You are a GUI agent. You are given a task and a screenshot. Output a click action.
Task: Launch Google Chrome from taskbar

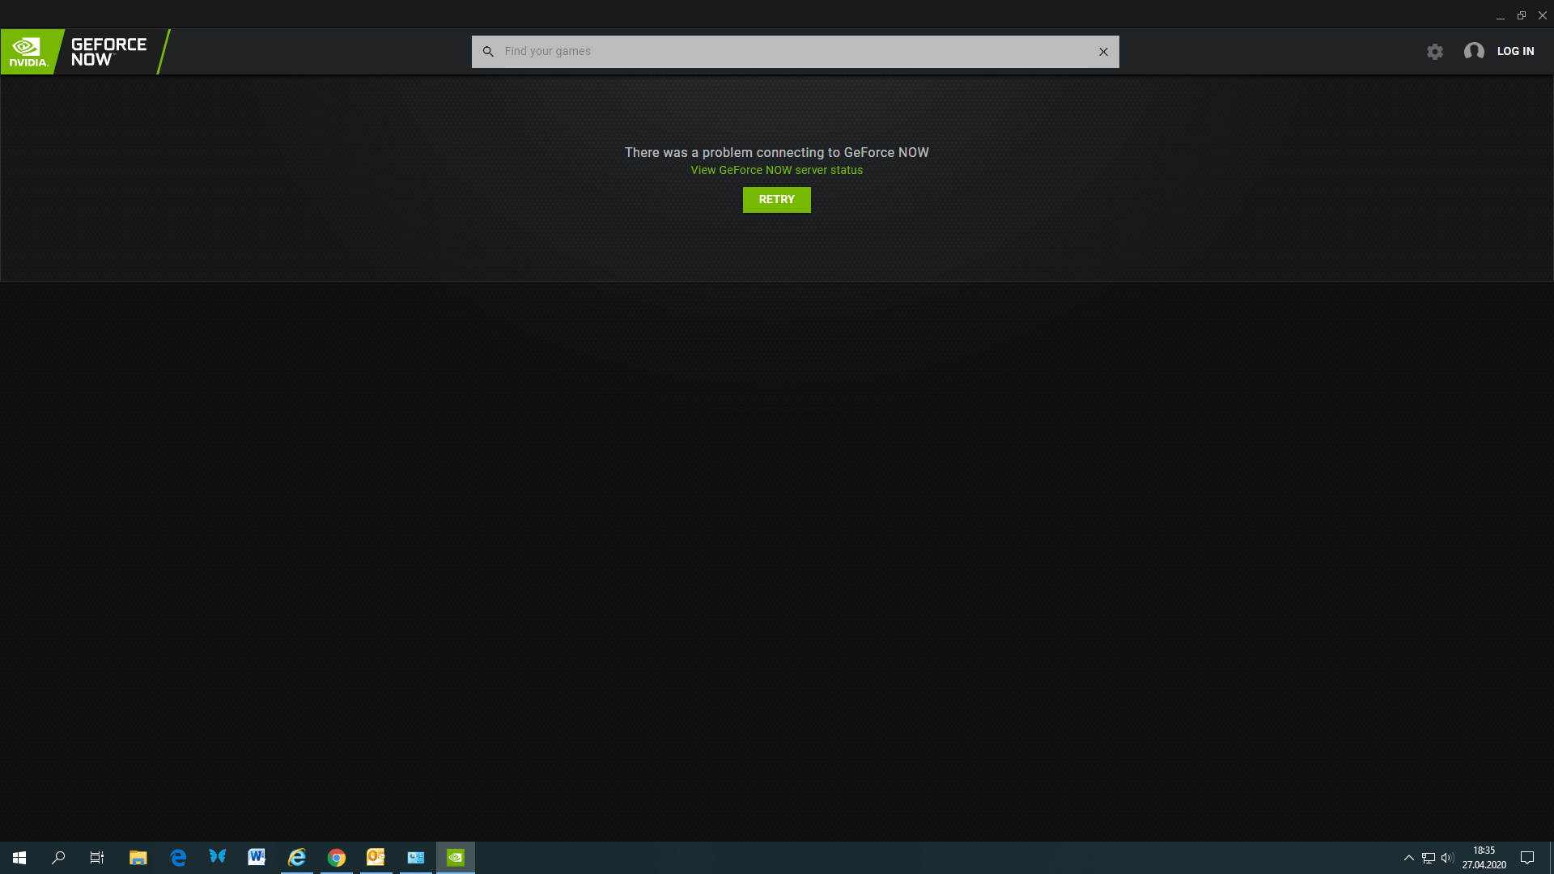pos(337,858)
